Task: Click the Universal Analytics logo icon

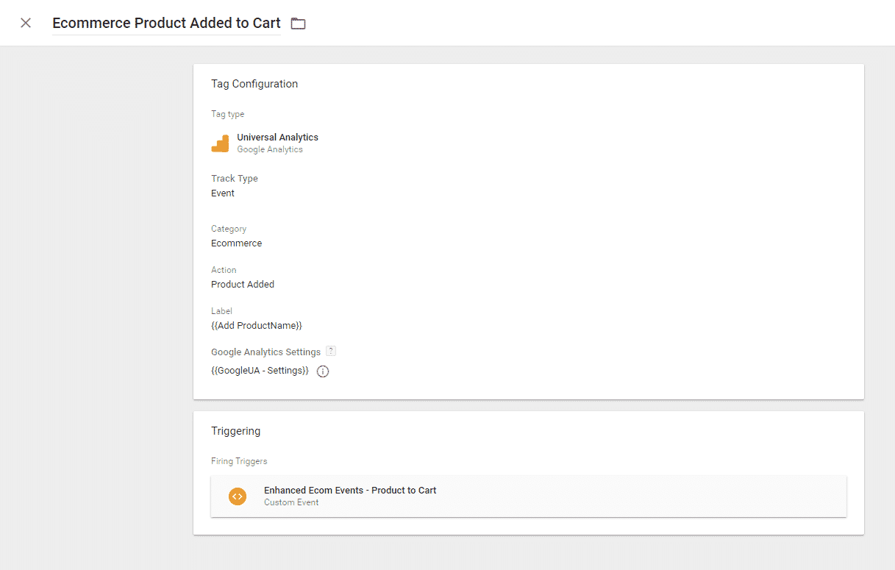Action: [x=220, y=143]
